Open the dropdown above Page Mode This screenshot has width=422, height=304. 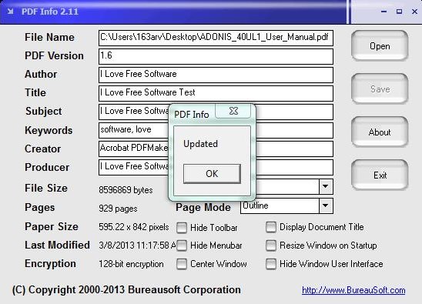[326, 186]
